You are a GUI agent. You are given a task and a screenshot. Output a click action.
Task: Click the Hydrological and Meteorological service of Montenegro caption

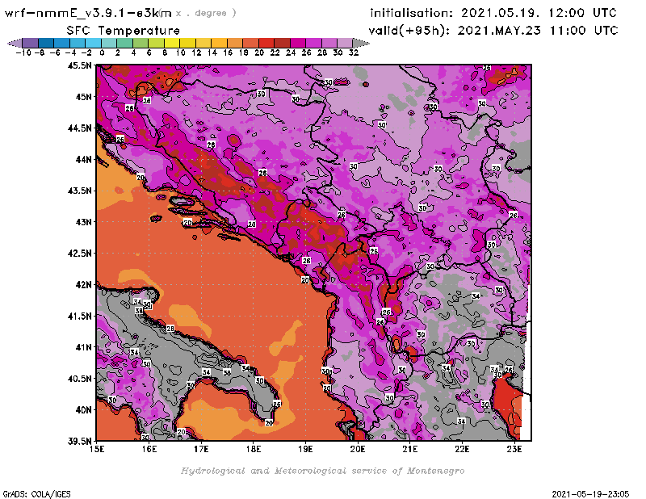pos(322,471)
